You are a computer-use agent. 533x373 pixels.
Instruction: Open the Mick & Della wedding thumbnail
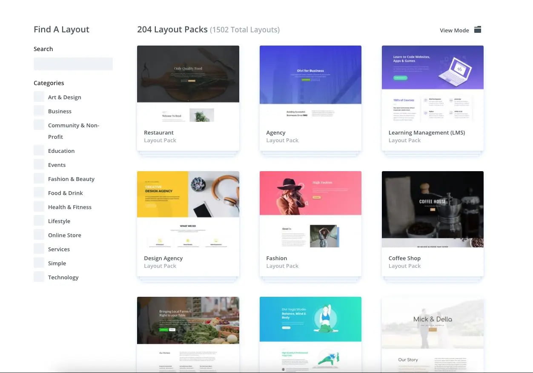click(433, 335)
